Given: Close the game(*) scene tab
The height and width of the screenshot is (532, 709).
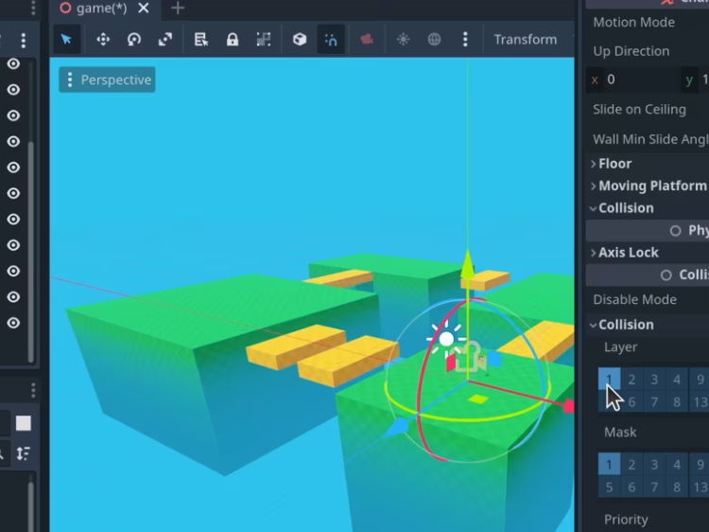Looking at the screenshot, I should click(144, 9).
